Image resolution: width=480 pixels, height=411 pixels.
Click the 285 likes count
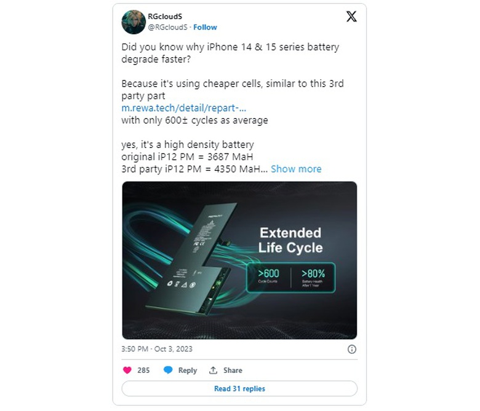pyautogui.click(x=143, y=370)
